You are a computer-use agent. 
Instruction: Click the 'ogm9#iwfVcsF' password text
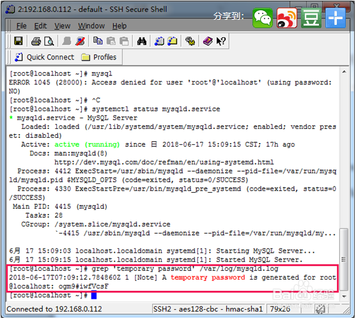click(x=84, y=286)
